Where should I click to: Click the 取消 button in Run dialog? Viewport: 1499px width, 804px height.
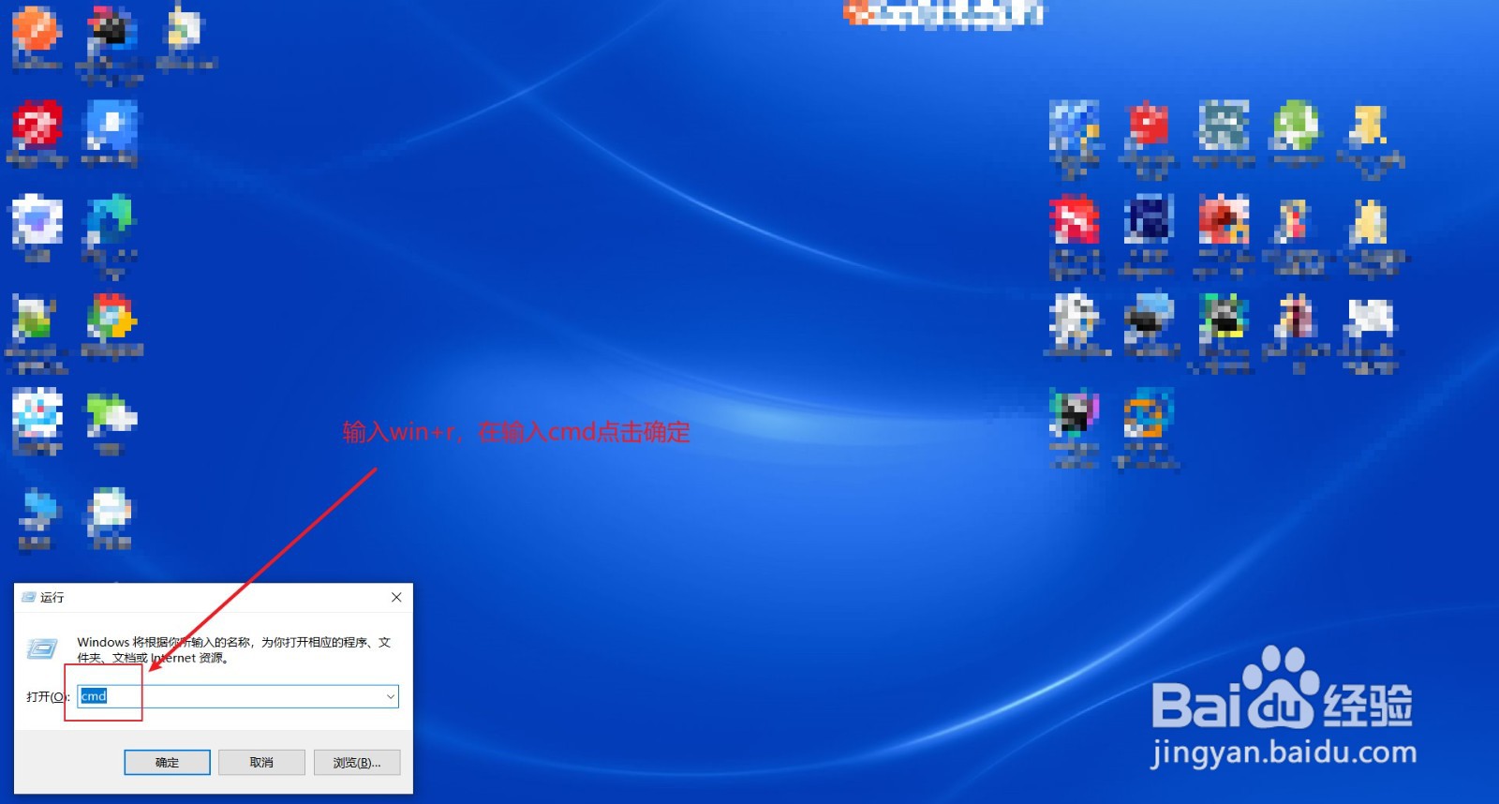pos(261,763)
